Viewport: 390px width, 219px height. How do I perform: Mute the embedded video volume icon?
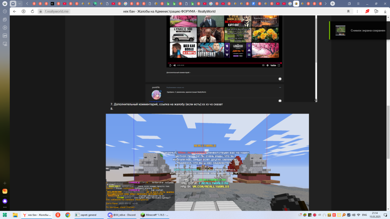point(175,65)
